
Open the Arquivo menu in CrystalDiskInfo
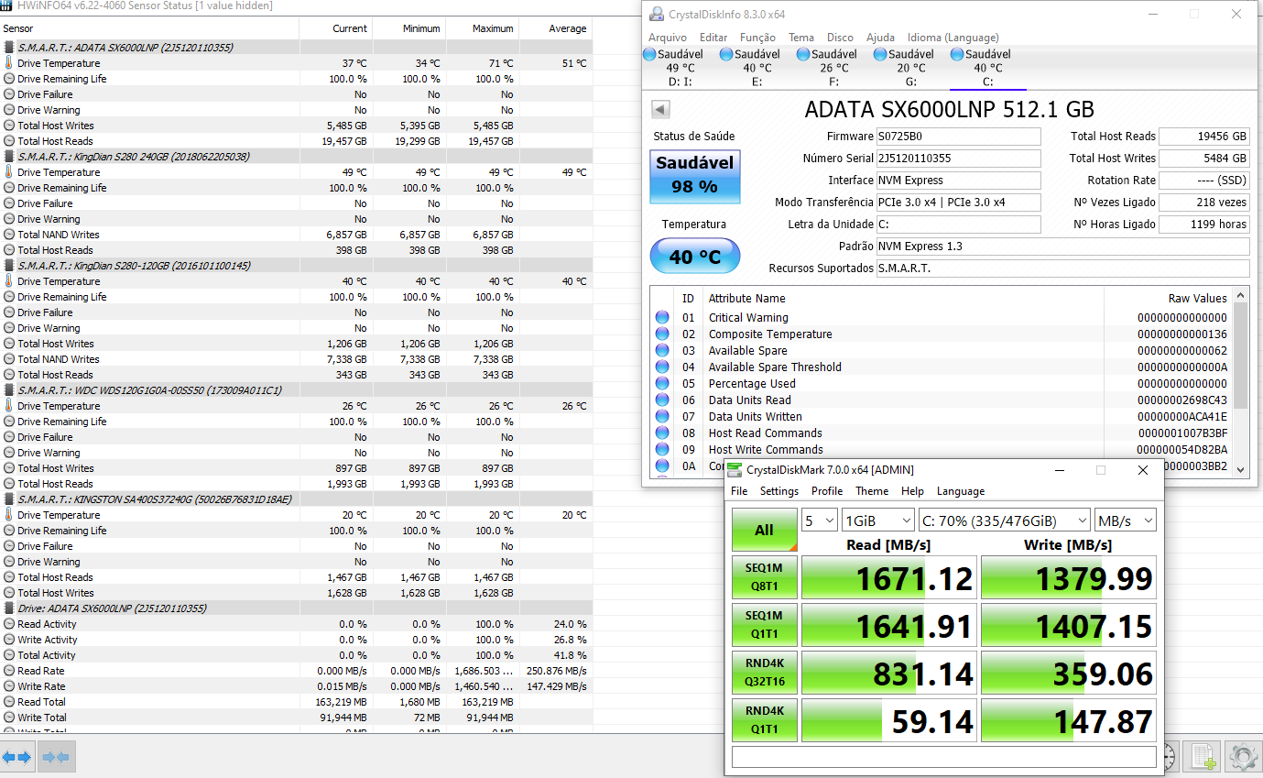tap(668, 38)
